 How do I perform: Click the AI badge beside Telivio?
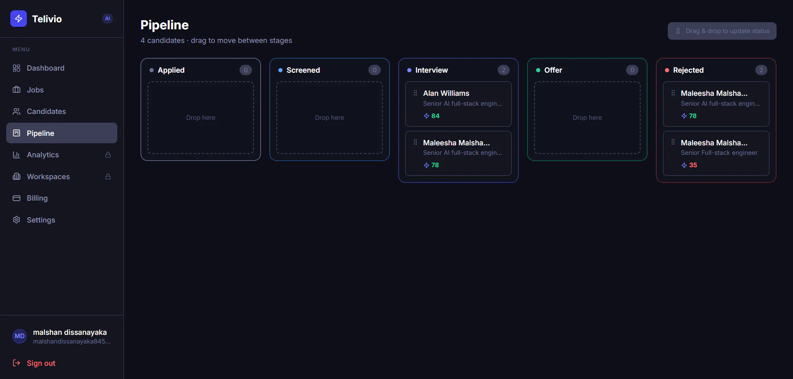[x=107, y=19]
